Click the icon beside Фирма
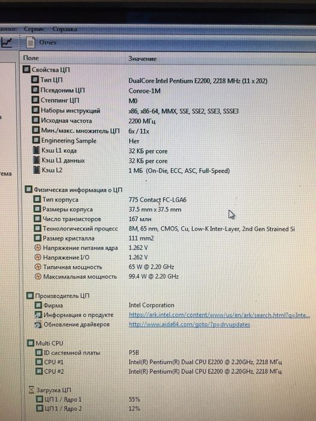This screenshot has height=421, width=316. [39, 306]
